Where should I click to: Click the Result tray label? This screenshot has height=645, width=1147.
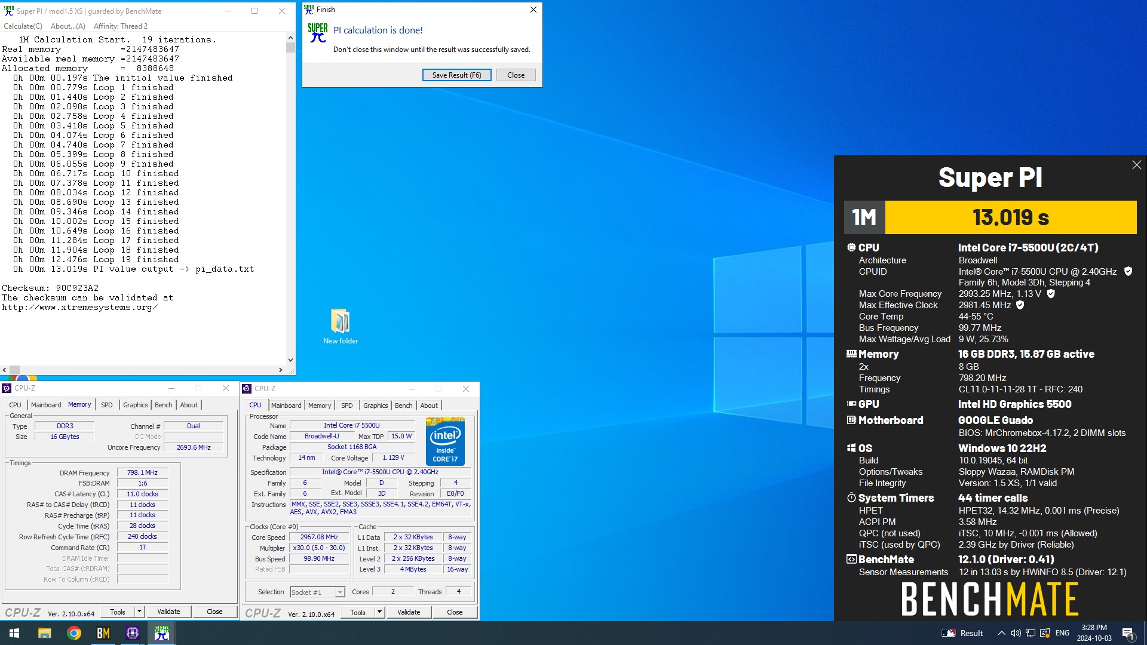coord(971,633)
